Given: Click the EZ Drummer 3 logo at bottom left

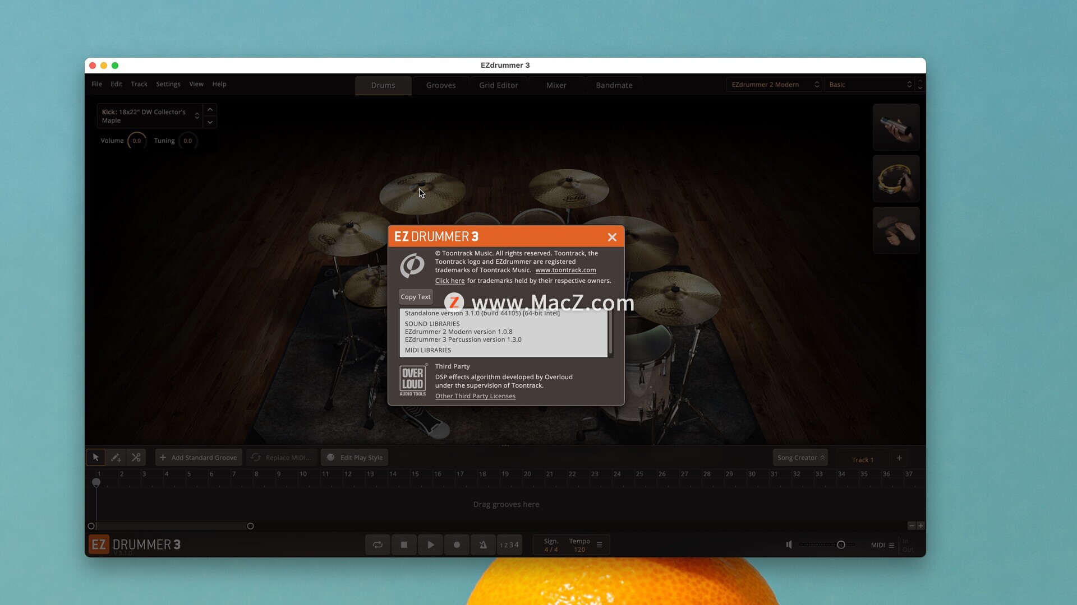Looking at the screenshot, I should pos(135,544).
